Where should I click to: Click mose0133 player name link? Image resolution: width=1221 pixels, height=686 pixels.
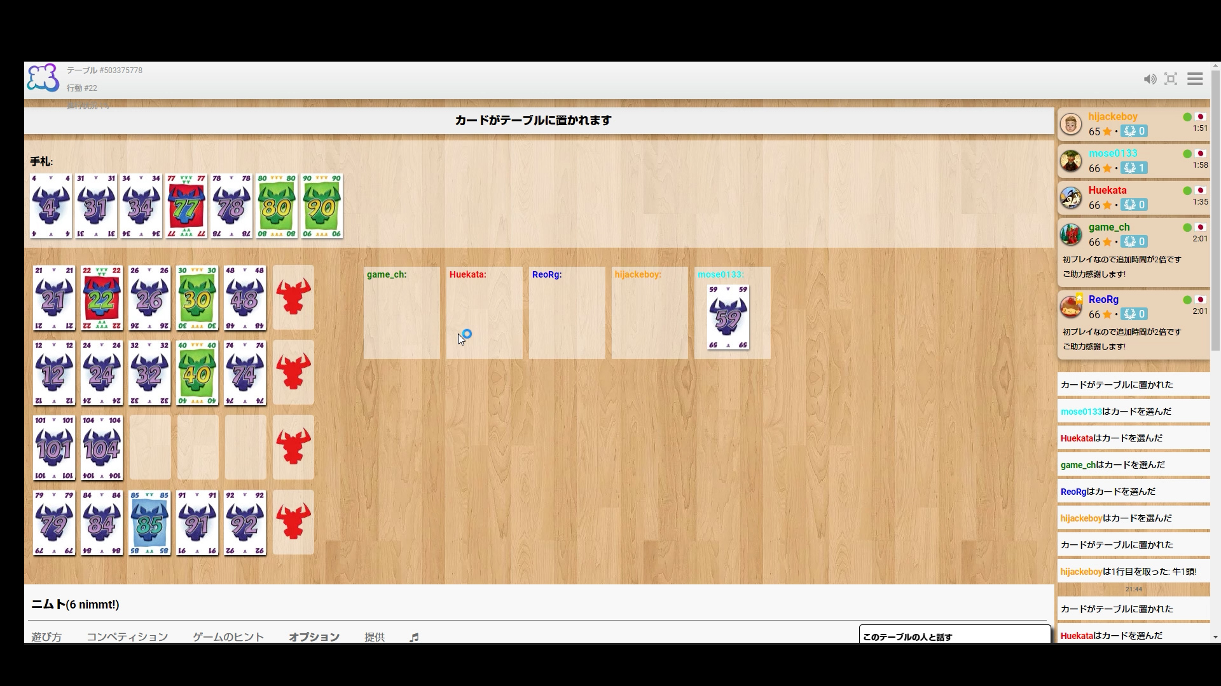[x=1112, y=153]
